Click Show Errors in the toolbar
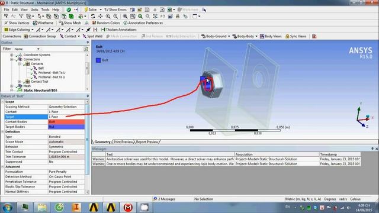 click(x=115, y=9)
